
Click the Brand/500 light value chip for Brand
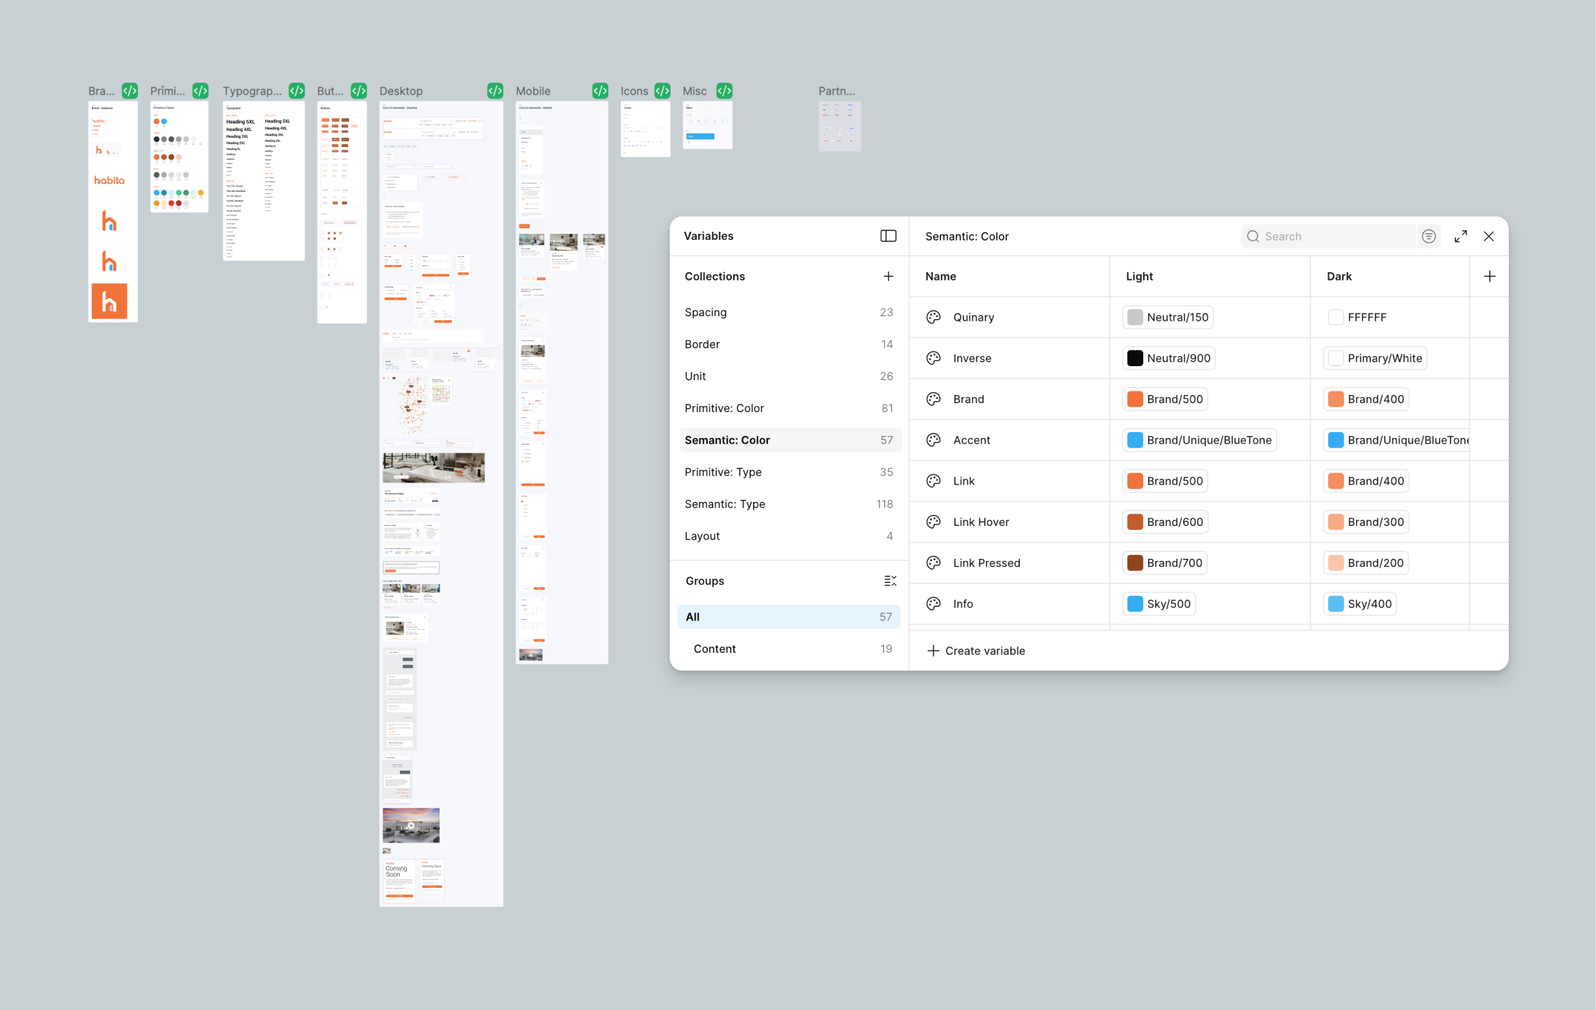coord(1165,399)
